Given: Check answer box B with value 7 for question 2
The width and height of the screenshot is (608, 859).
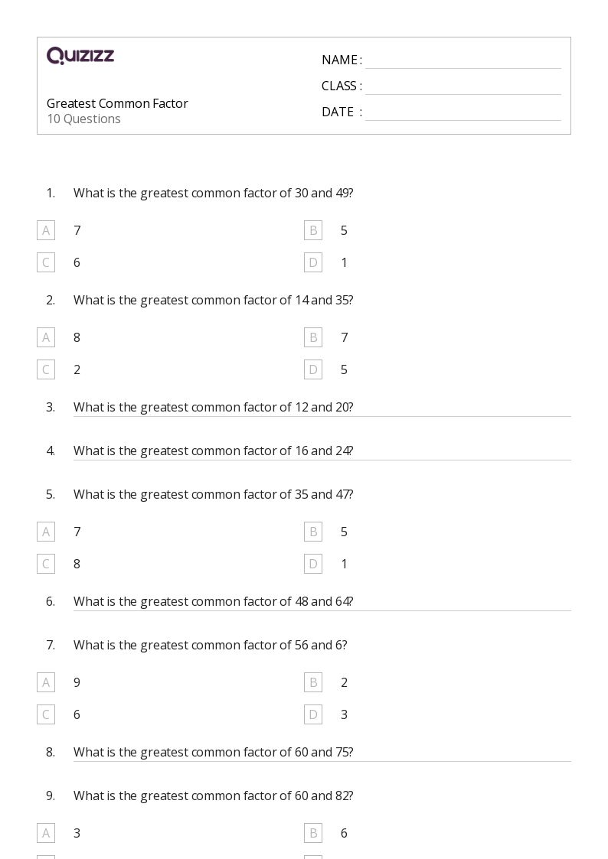Looking at the screenshot, I should [313, 337].
